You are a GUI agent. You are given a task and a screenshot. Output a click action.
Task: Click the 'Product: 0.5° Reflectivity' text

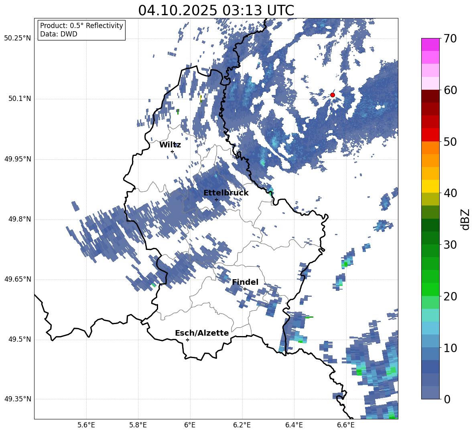(81, 26)
